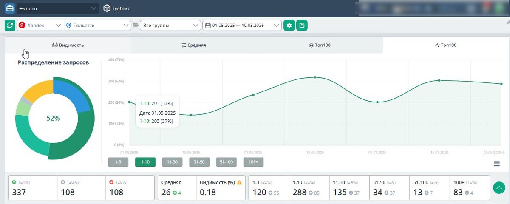Click the green settings gear button
The image size is (510, 204).
(x=289, y=25)
